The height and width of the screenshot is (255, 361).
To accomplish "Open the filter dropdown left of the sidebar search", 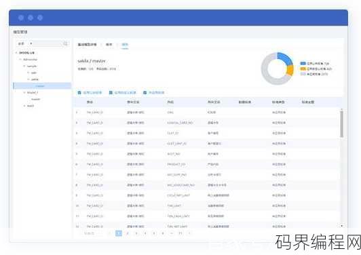I will (x=24, y=43).
